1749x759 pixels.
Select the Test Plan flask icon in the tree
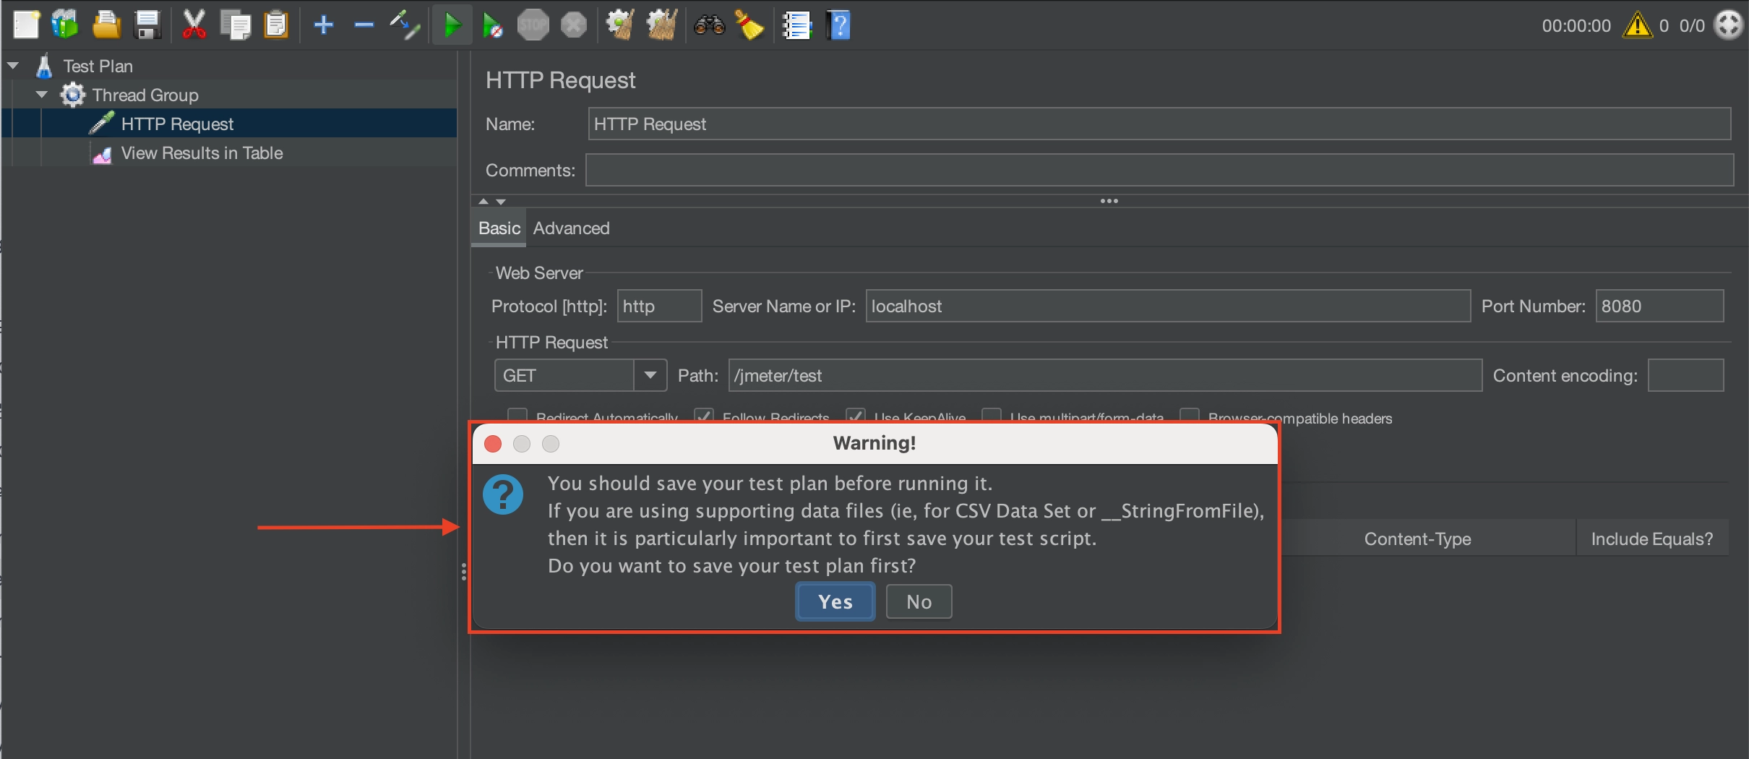44,66
